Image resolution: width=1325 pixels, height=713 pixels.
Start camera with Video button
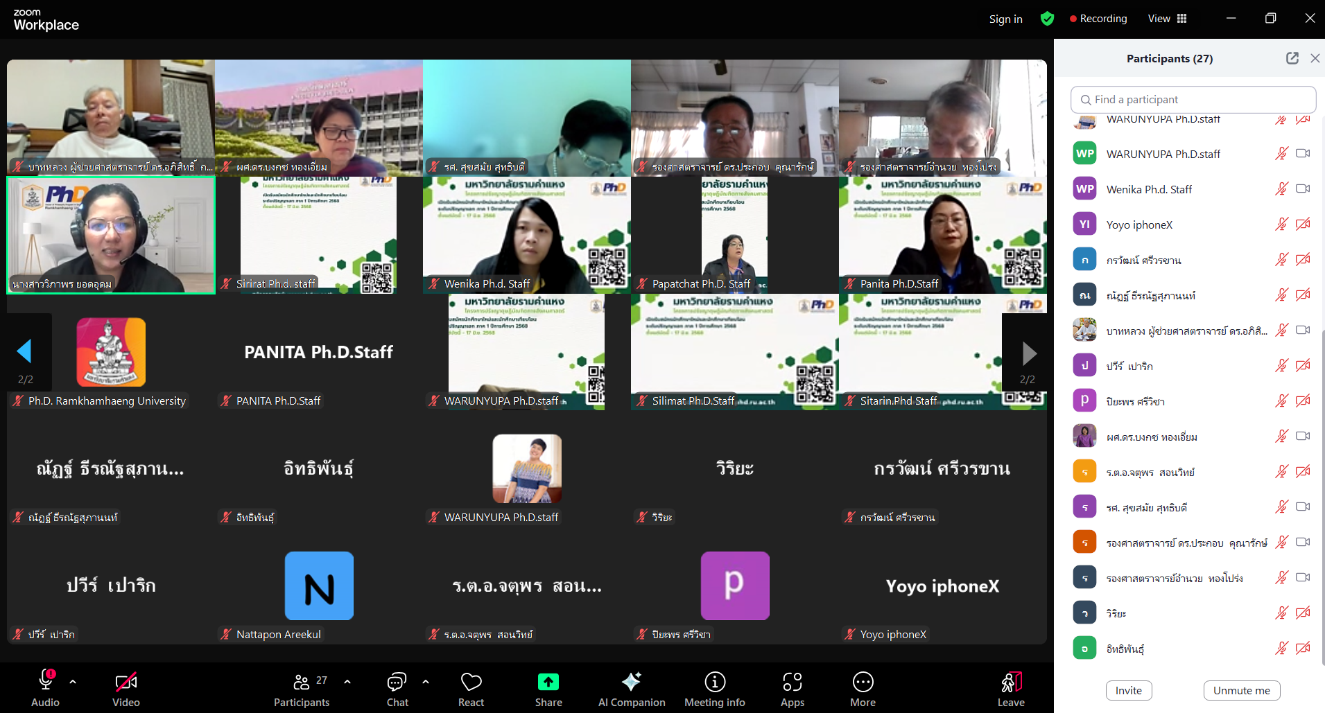tap(126, 687)
